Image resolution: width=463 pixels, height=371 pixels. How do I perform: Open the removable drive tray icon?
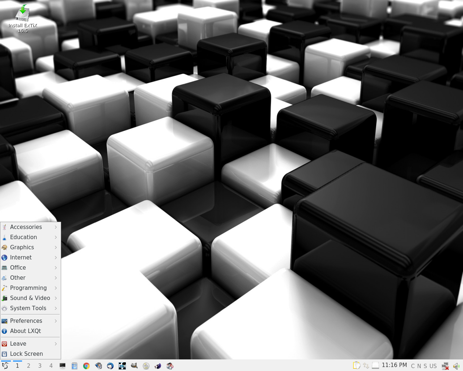pos(375,366)
